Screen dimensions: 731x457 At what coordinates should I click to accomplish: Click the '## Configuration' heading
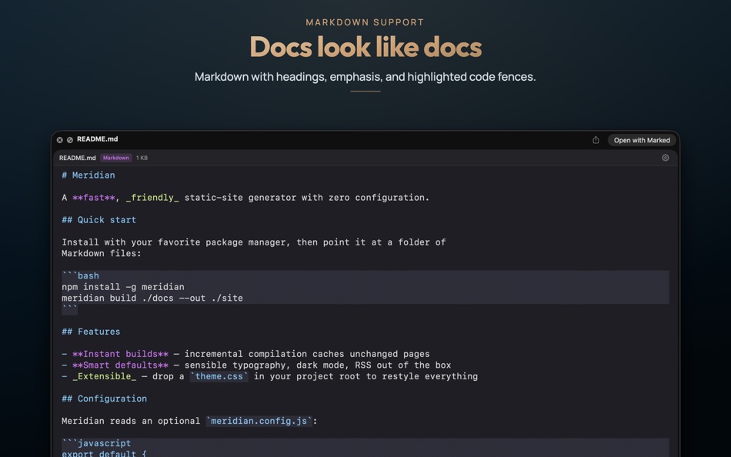[x=105, y=399]
